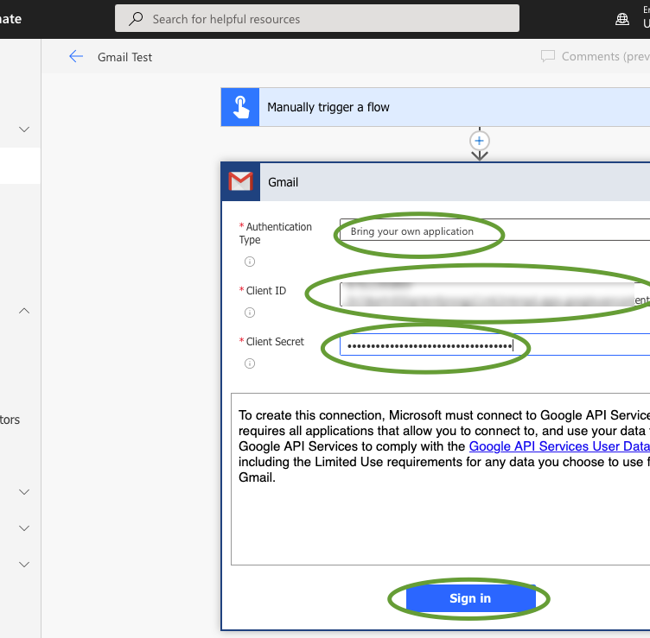Screen dimensions: 650x638
Task: Click into the Client Secret field
Action: point(494,344)
